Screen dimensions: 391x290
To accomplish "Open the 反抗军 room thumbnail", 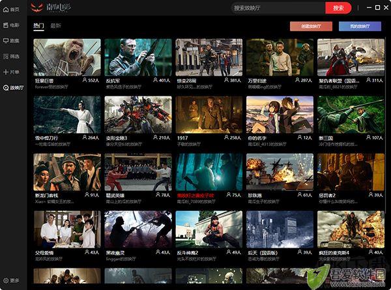I will tap(138, 57).
